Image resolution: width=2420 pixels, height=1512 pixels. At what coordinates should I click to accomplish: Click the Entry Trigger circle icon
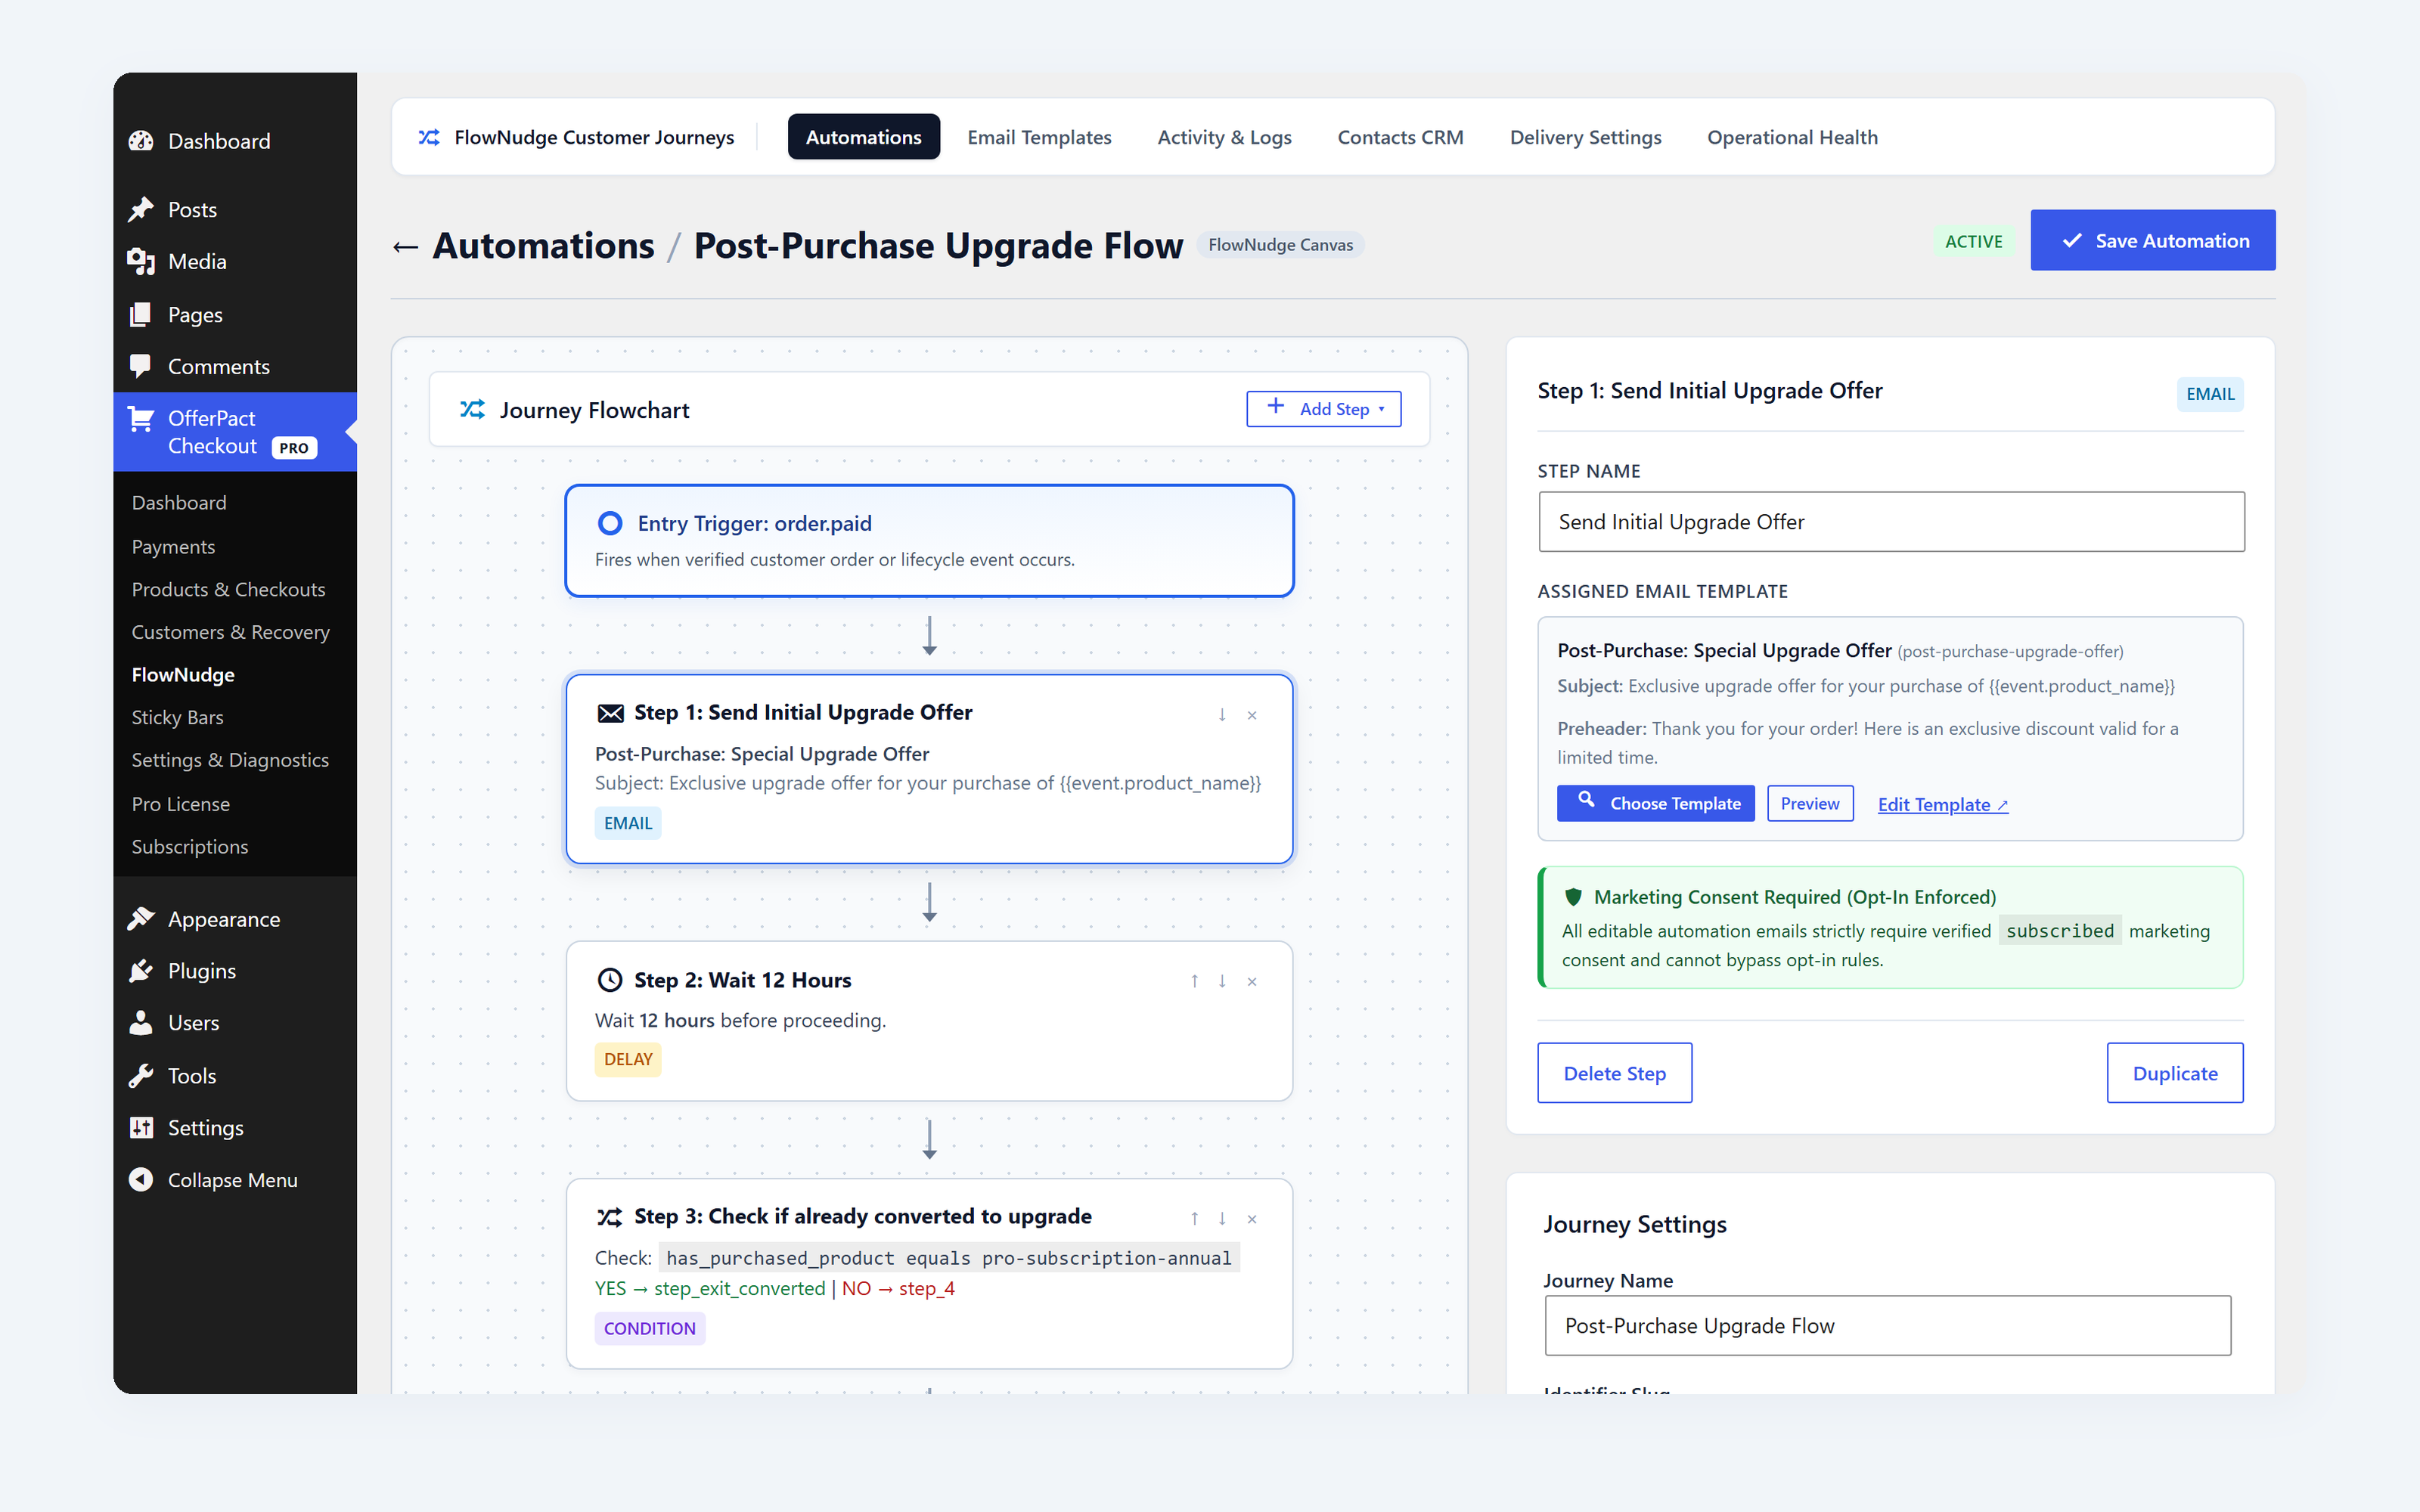610,523
